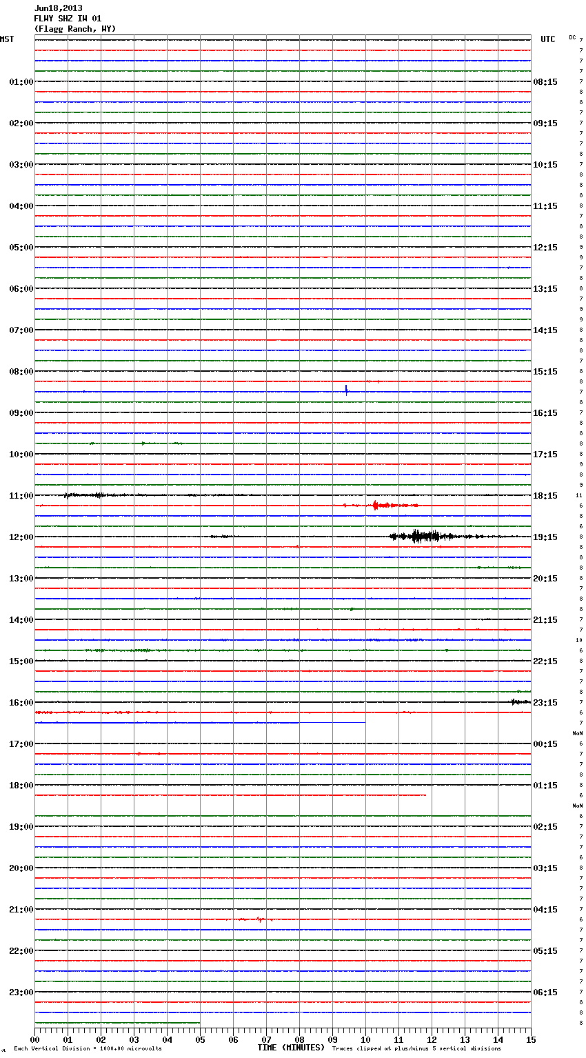Click the 15:15 UTC time label
This screenshot has height=1058, width=586.
tap(545, 372)
